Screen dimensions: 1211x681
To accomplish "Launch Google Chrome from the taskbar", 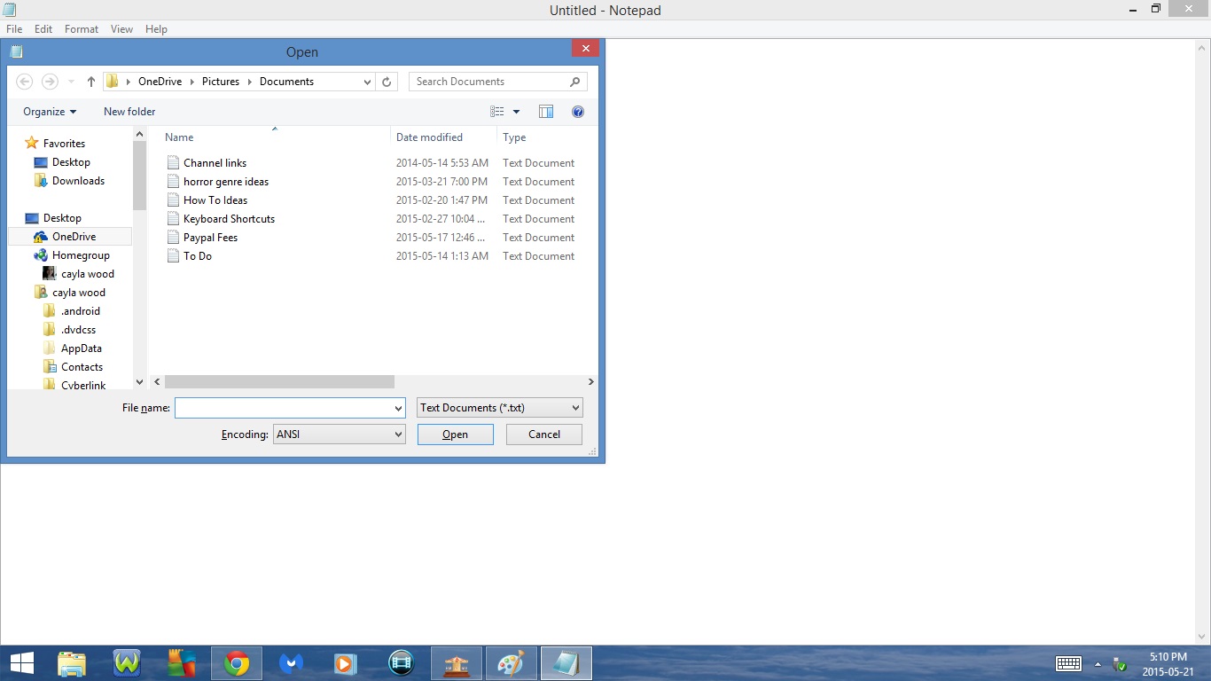I will [236, 663].
